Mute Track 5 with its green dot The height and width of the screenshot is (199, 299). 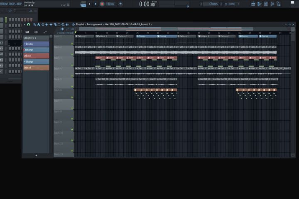click(72, 87)
